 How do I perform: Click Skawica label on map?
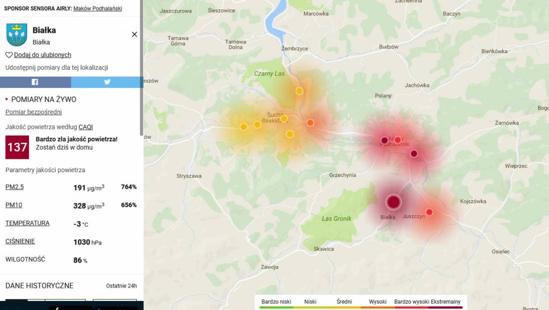tap(323, 249)
